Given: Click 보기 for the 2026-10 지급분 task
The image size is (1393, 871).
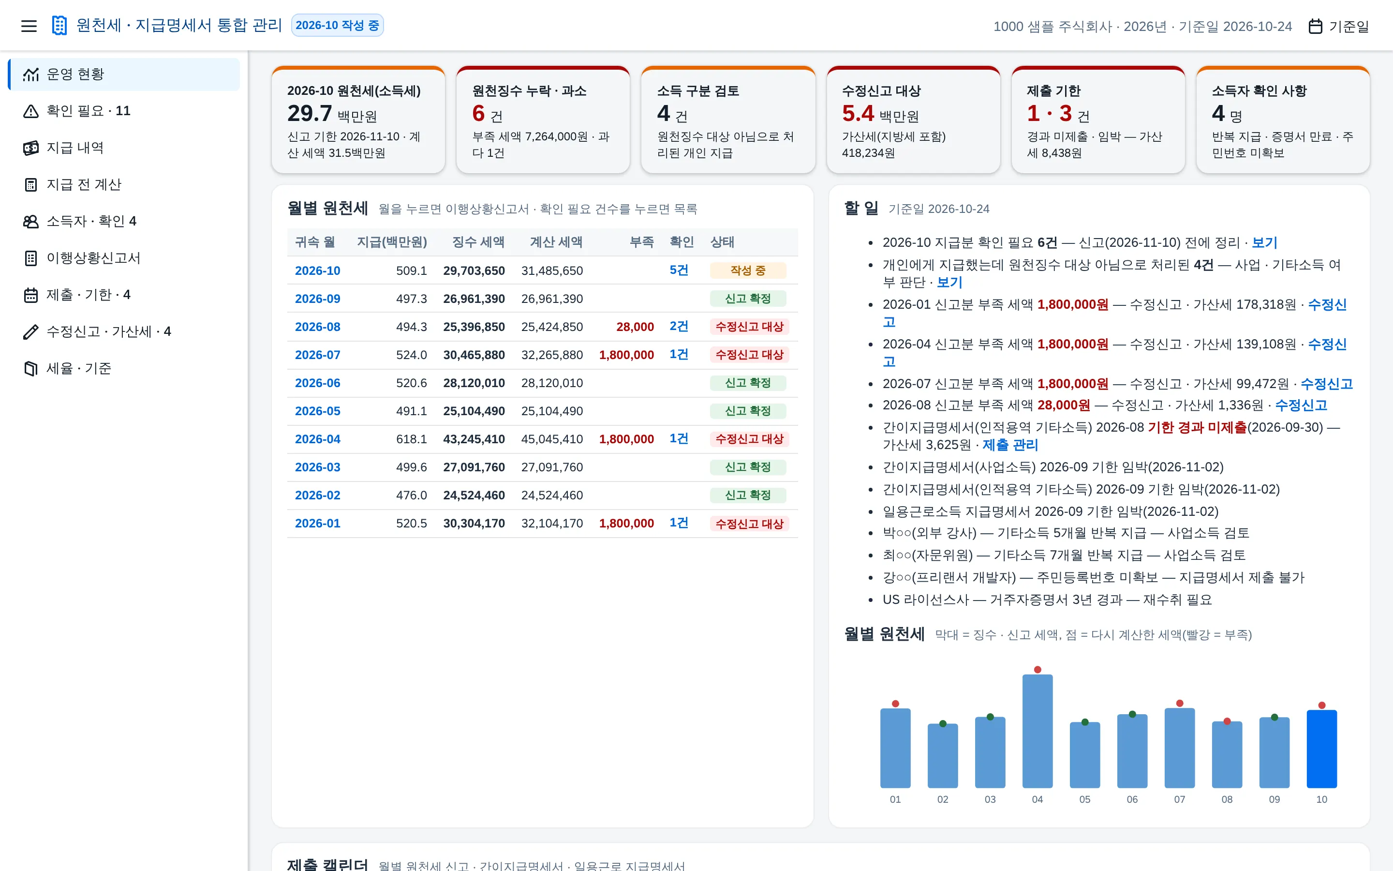Looking at the screenshot, I should pyautogui.click(x=1265, y=242).
